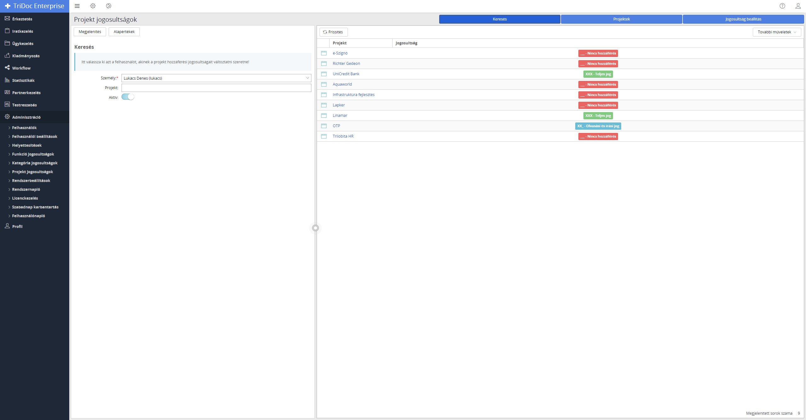Switch to the Jogosultság beállítás tab

743,19
